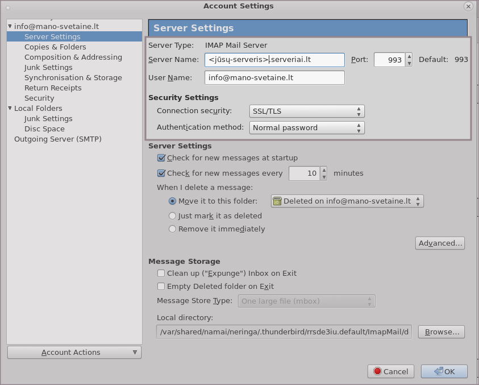Open the Deleted folder selection dropdown

[x=347, y=201]
